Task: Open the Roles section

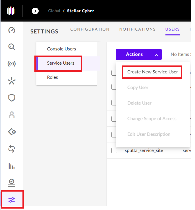Action: click(53, 77)
